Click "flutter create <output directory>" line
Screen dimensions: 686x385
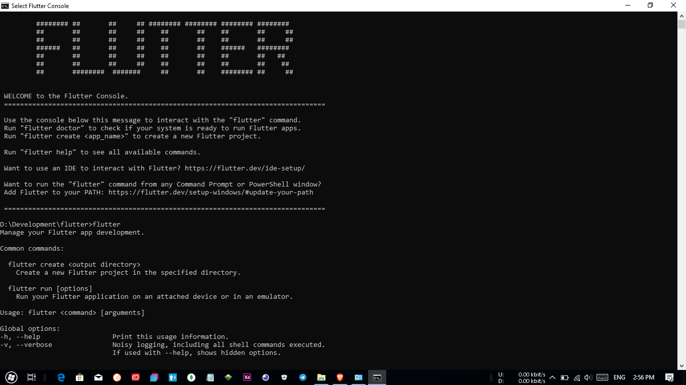74,265
